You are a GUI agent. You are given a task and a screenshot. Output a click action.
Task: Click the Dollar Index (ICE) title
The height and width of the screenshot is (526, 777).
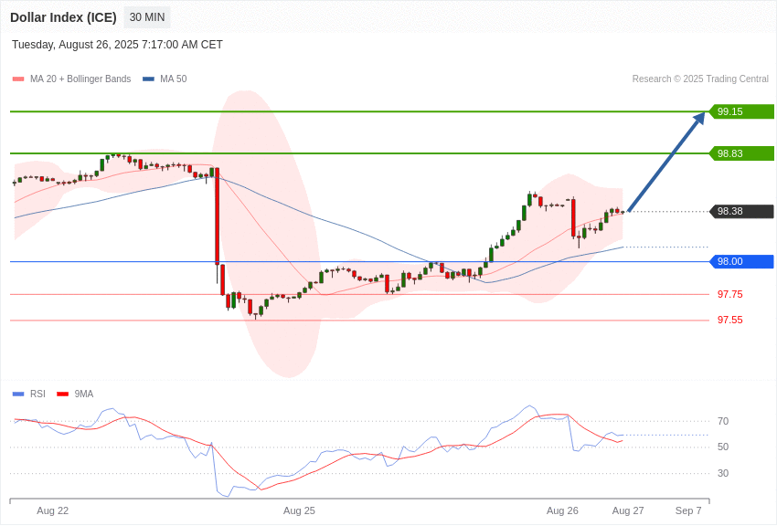63,17
